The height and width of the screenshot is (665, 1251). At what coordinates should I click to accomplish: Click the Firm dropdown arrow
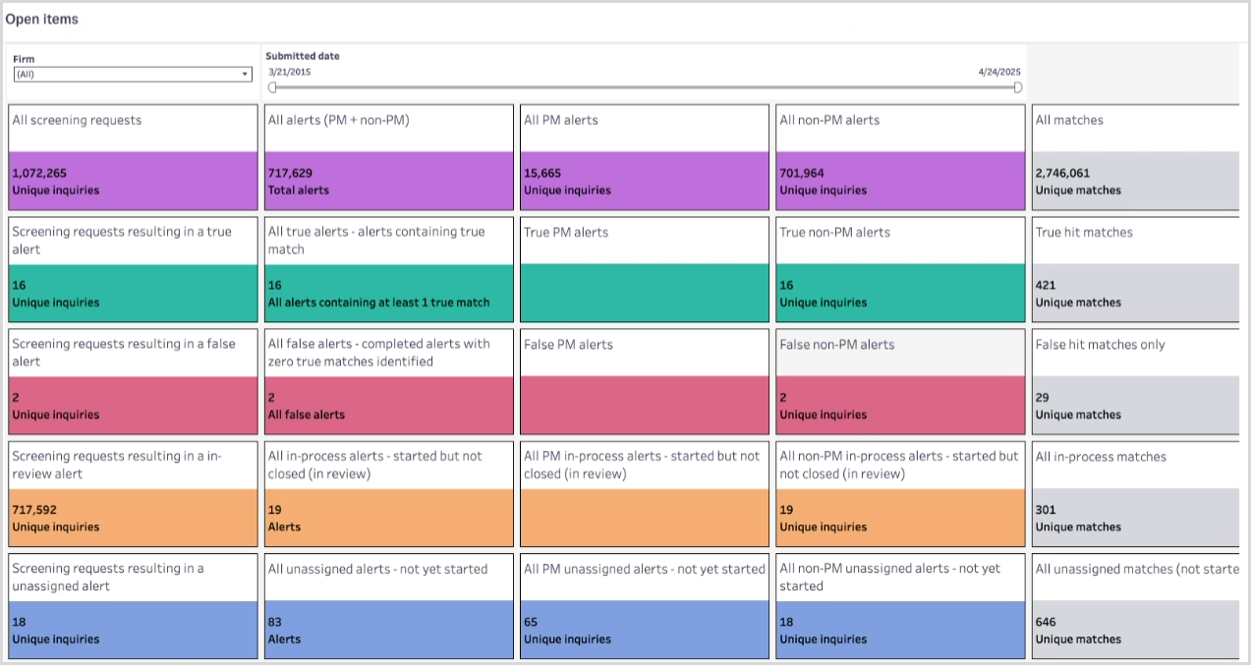245,75
